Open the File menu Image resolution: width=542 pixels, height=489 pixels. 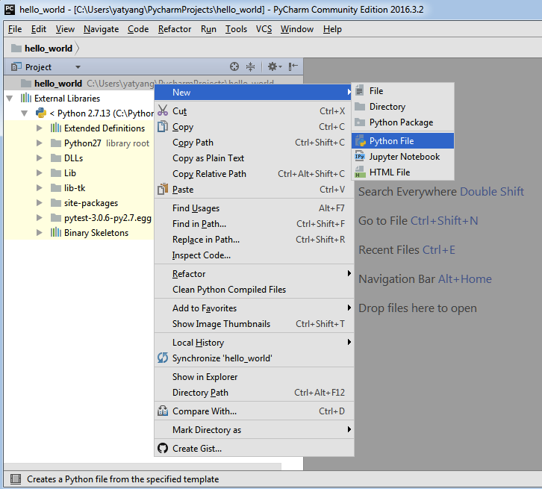(x=15, y=29)
